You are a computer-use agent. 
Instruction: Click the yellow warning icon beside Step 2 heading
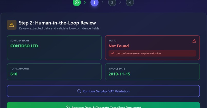(x=12, y=25)
